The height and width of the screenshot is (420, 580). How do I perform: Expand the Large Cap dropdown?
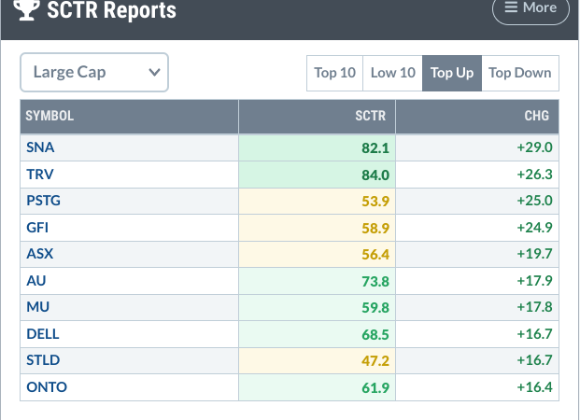pos(94,72)
